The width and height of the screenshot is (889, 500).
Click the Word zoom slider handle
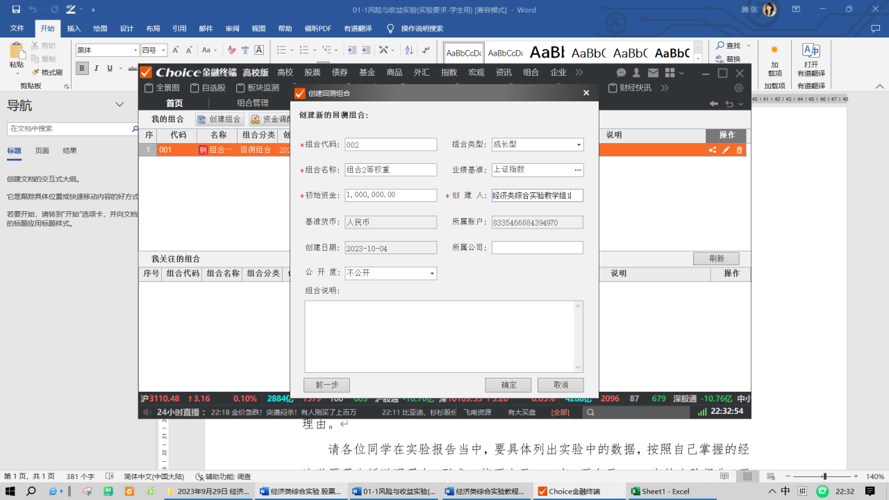tap(825, 476)
